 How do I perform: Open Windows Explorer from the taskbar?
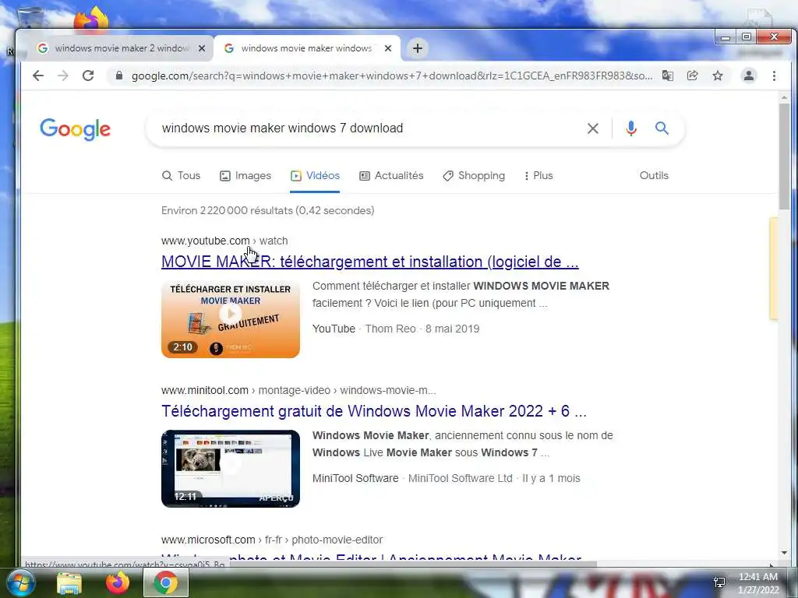[69, 582]
